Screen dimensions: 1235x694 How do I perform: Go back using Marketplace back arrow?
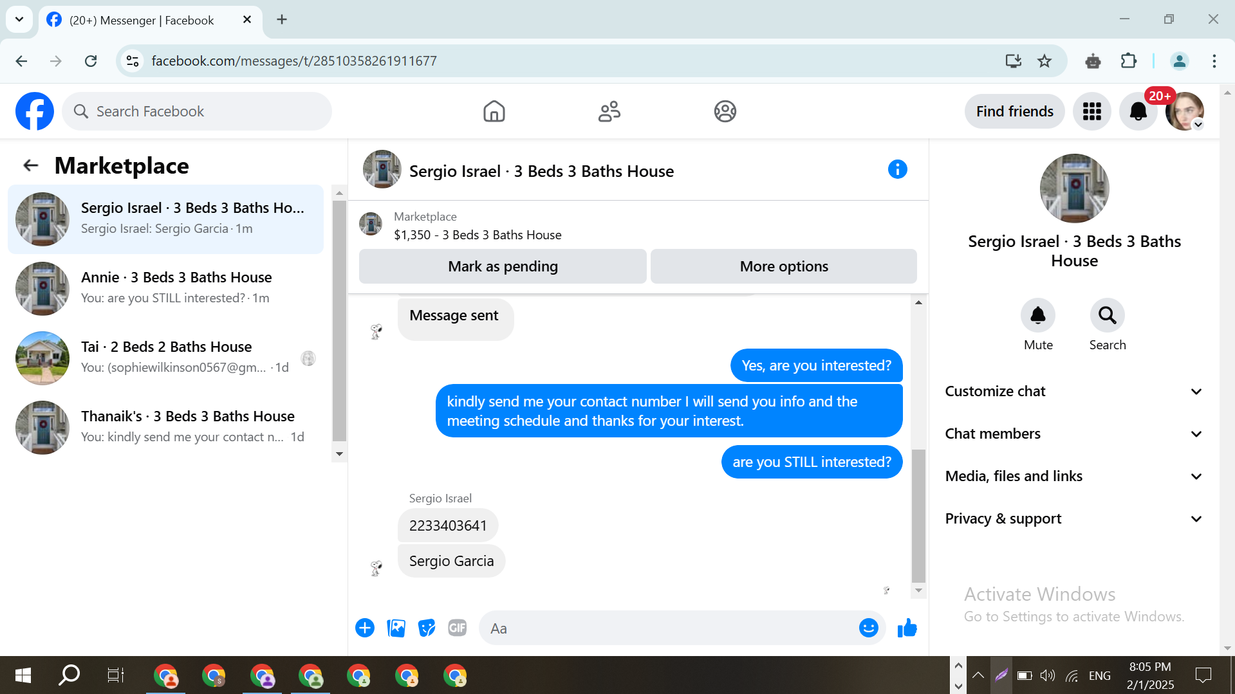coord(30,165)
